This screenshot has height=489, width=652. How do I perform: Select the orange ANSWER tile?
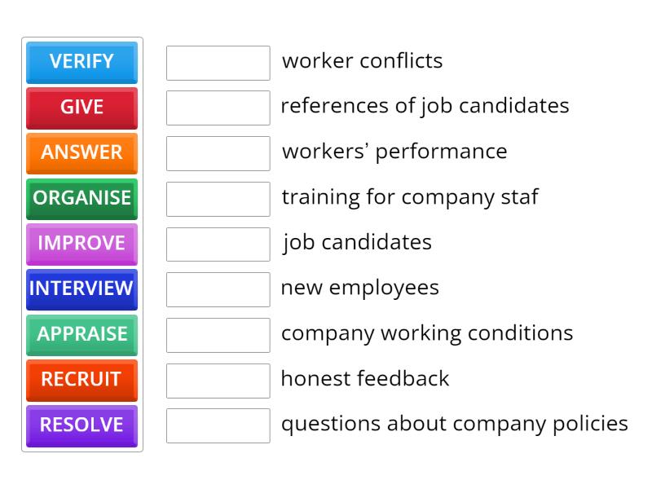coord(81,153)
